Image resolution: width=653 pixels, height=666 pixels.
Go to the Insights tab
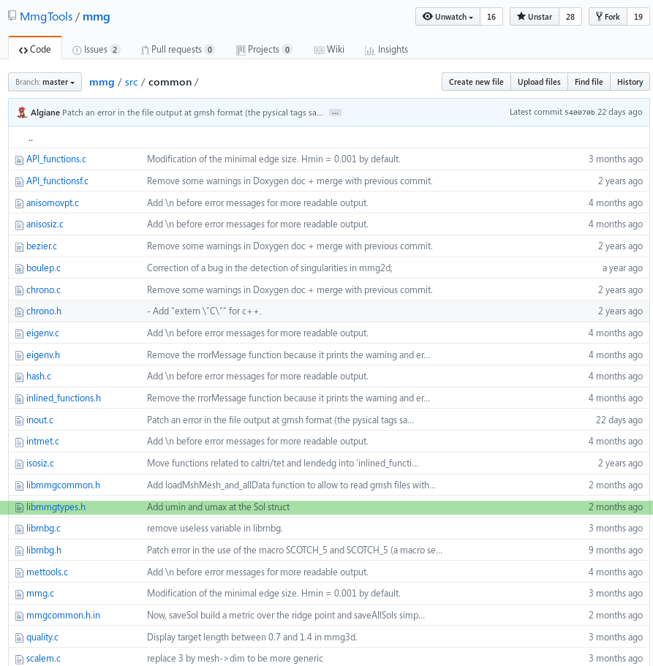387,50
